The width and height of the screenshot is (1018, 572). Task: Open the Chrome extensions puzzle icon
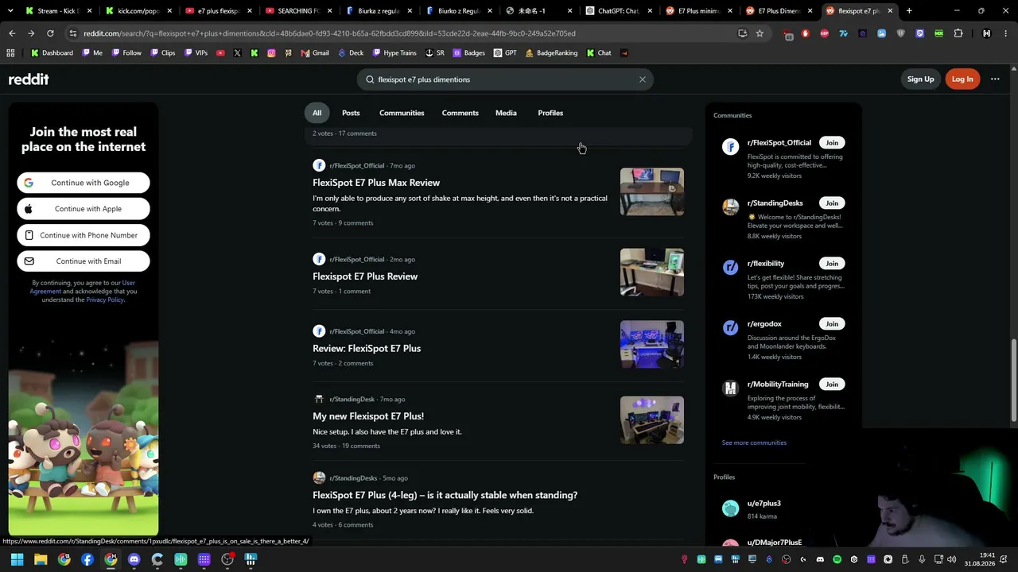(958, 33)
